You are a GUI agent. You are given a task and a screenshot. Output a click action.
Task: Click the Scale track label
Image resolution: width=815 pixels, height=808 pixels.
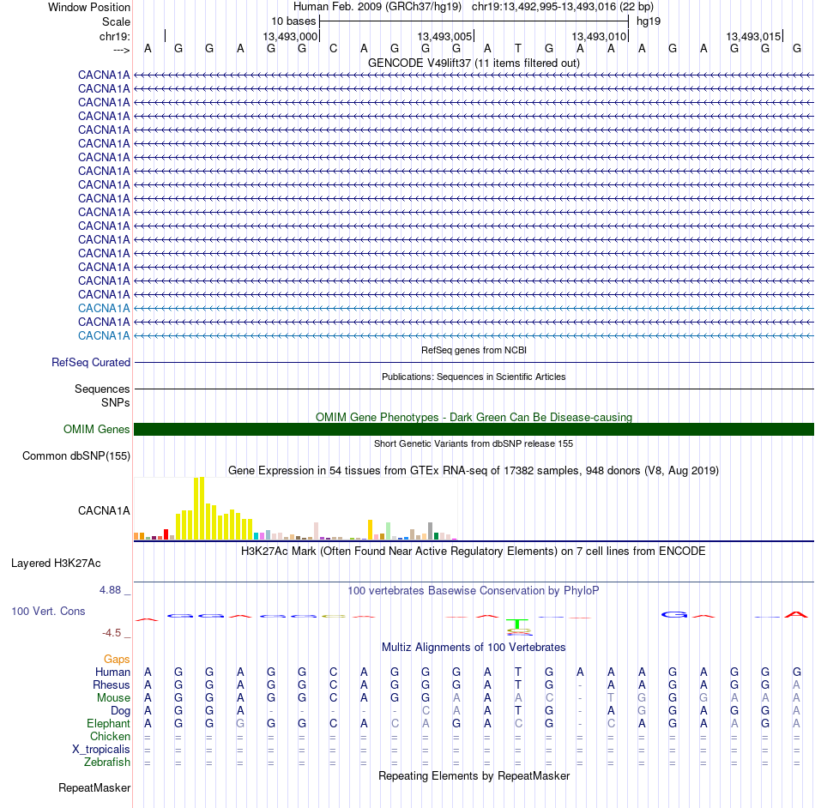tap(116, 21)
